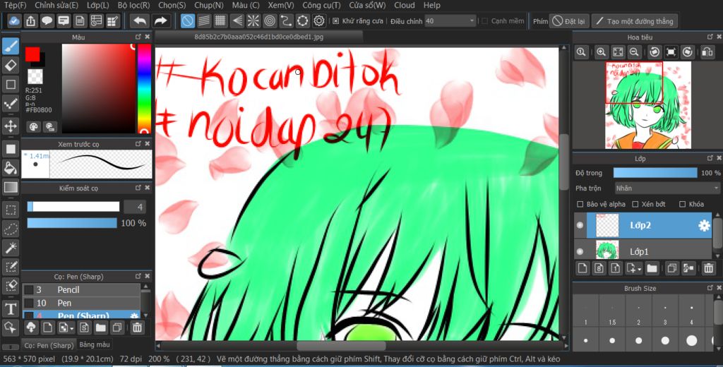The image size is (723, 367).
Task: Select the Pencil brush row
Action: [x=82, y=289]
